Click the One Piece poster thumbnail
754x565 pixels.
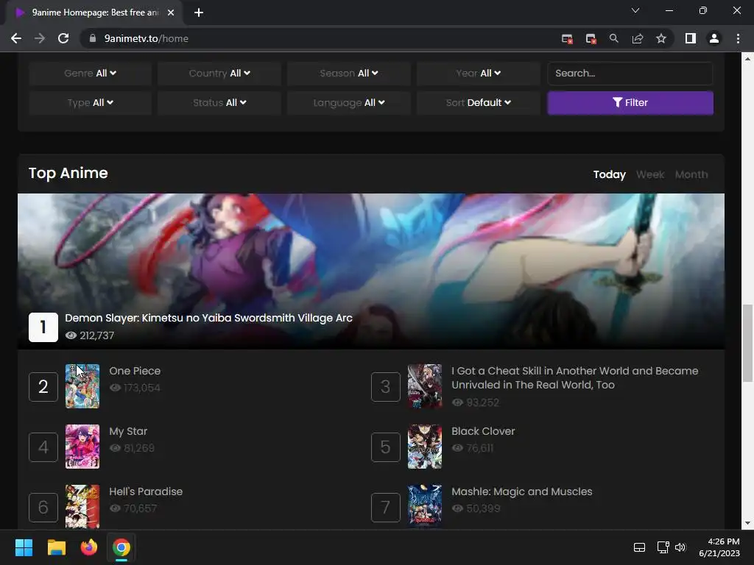(82, 386)
